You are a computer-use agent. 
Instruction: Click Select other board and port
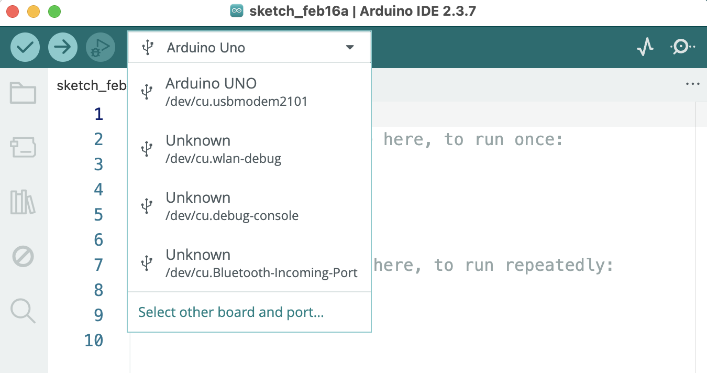[x=231, y=313]
